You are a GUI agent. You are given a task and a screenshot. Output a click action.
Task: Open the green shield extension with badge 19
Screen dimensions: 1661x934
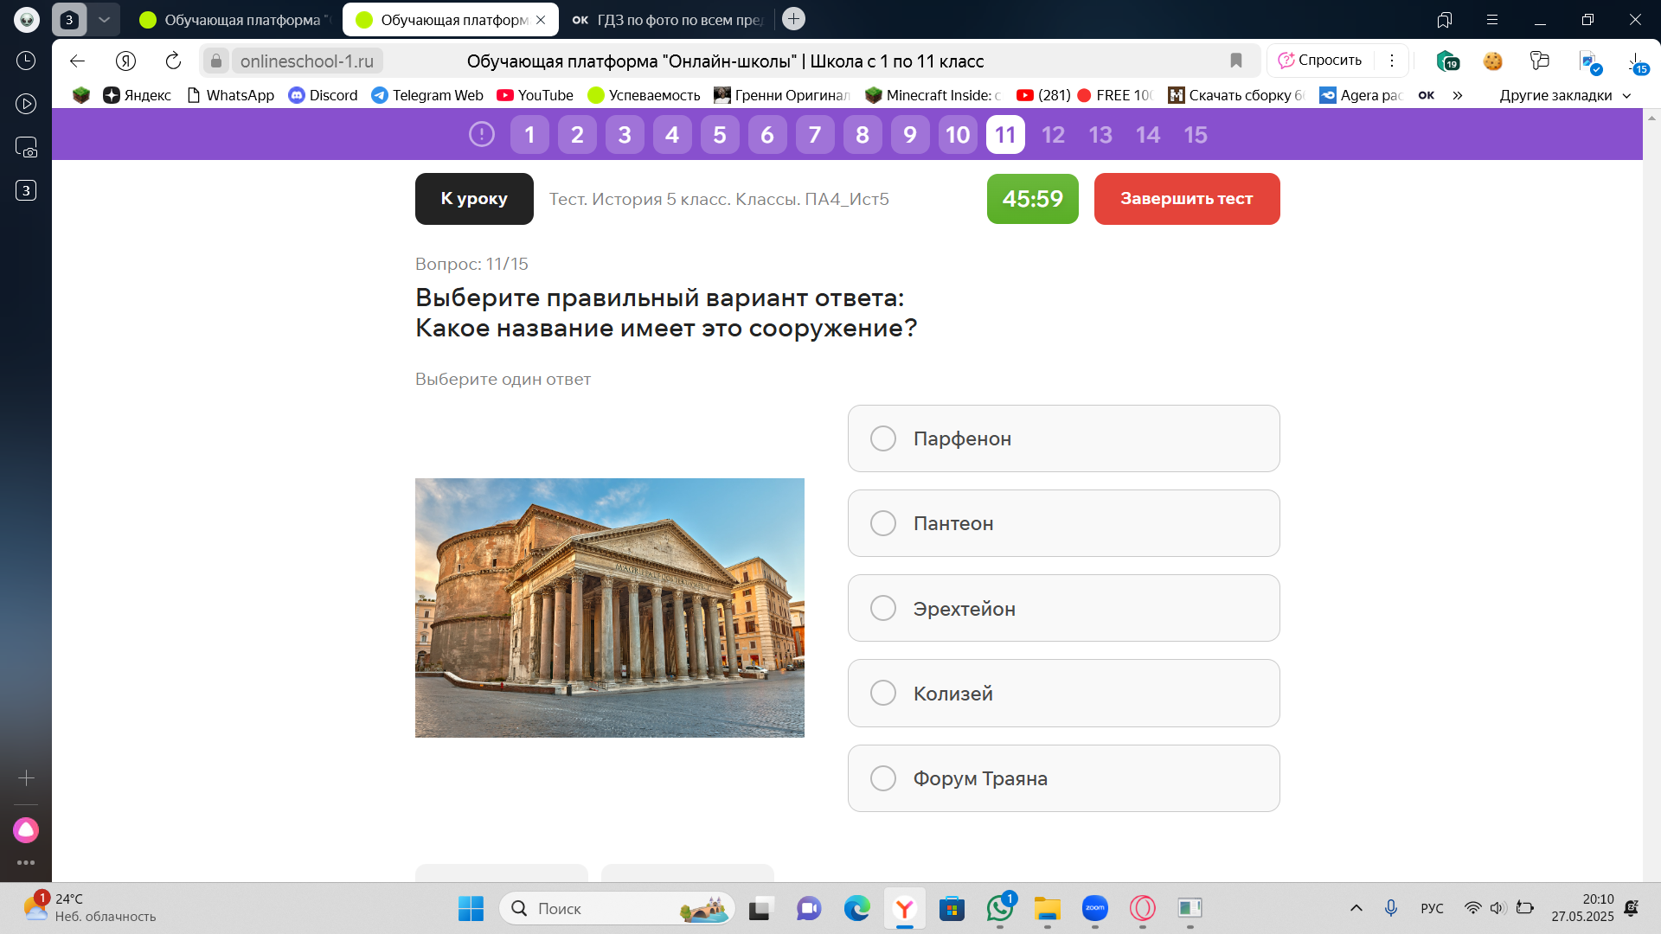pos(1447,61)
